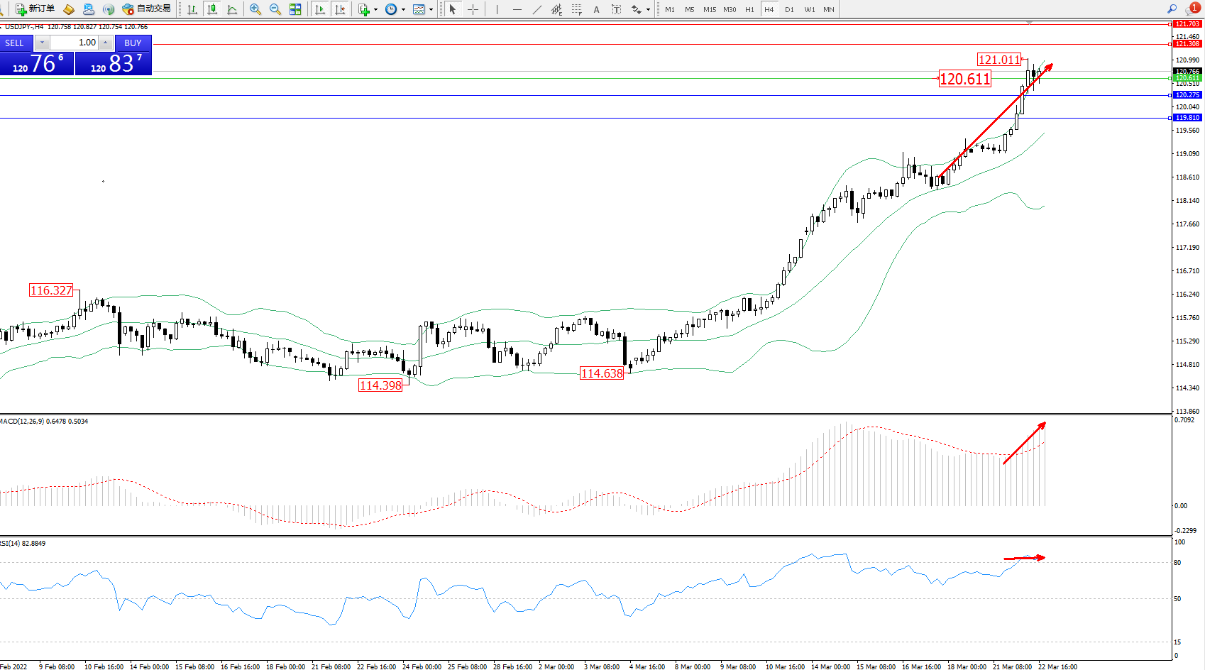
Task: Zoom in on the chart
Action: click(x=255, y=9)
